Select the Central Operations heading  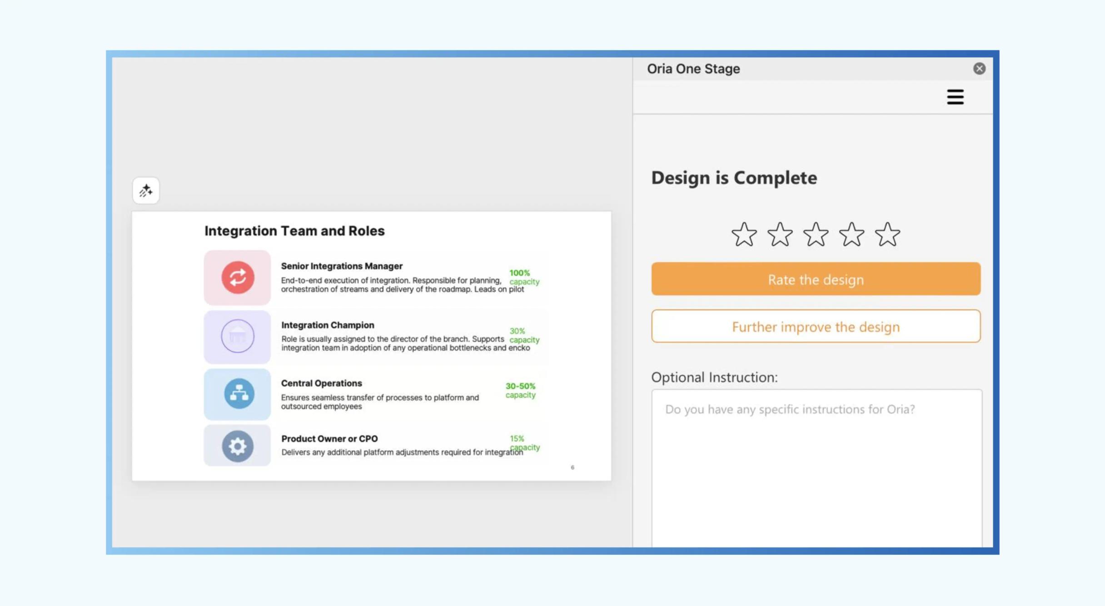click(321, 383)
